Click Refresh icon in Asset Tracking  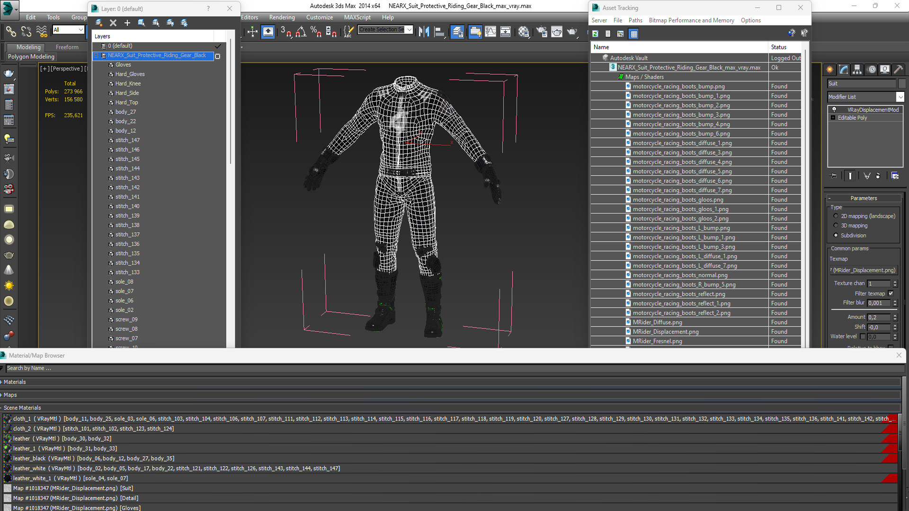click(595, 34)
